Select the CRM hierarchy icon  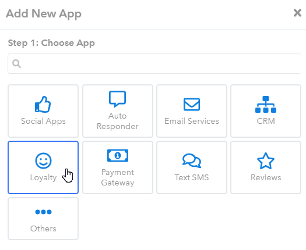(266, 105)
